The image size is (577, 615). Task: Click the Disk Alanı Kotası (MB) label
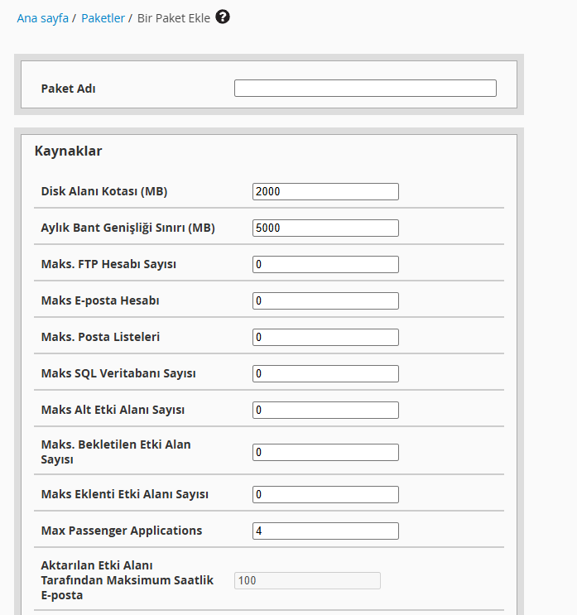(x=104, y=191)
